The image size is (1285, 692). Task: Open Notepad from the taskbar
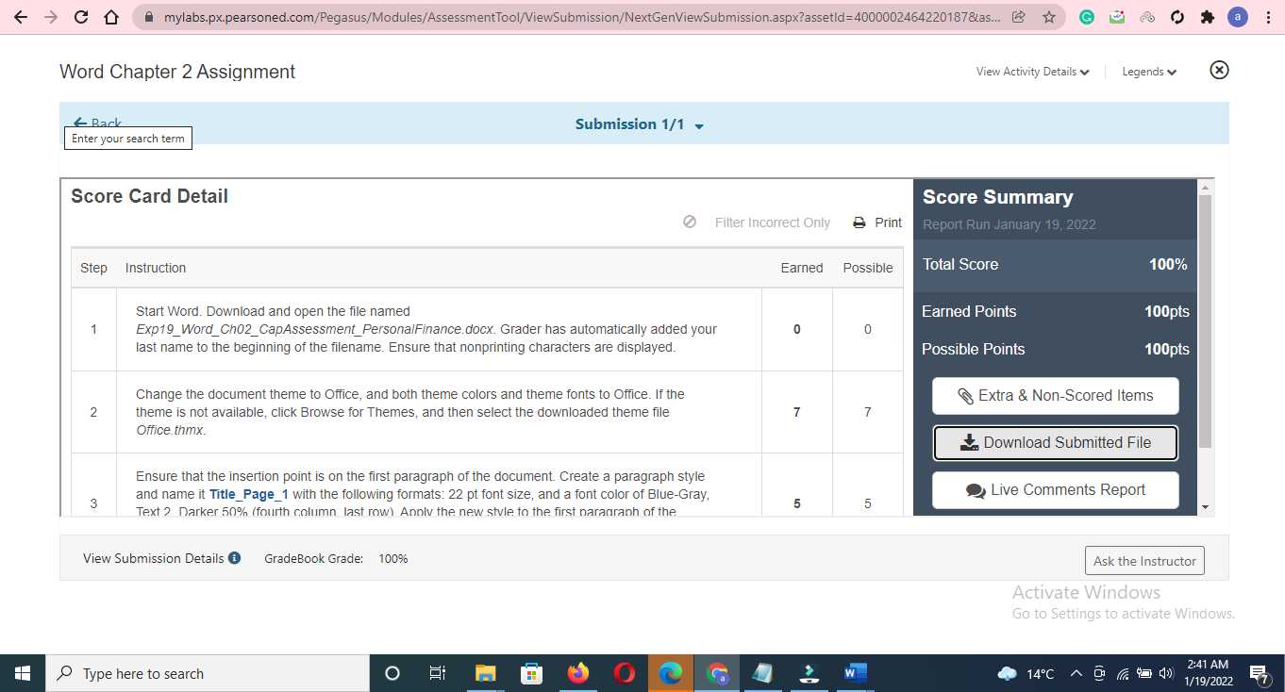[762, 673]
